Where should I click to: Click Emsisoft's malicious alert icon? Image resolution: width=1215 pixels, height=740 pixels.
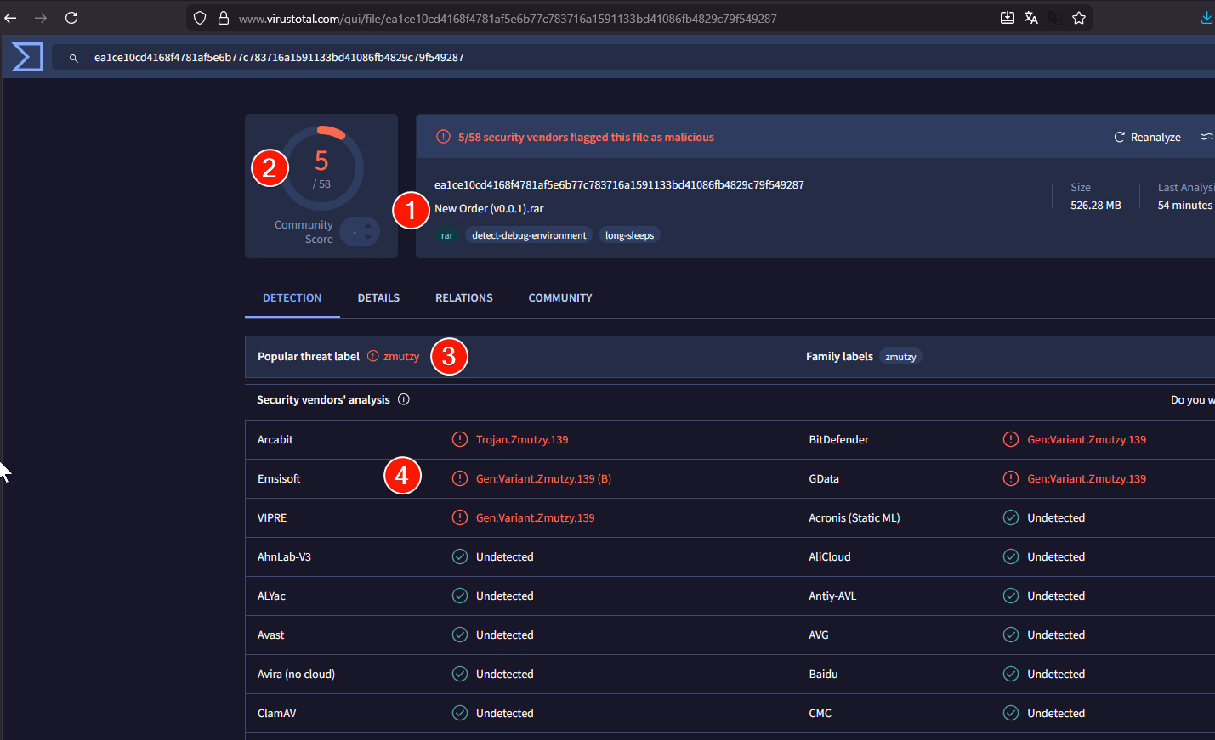click(460, 478)
